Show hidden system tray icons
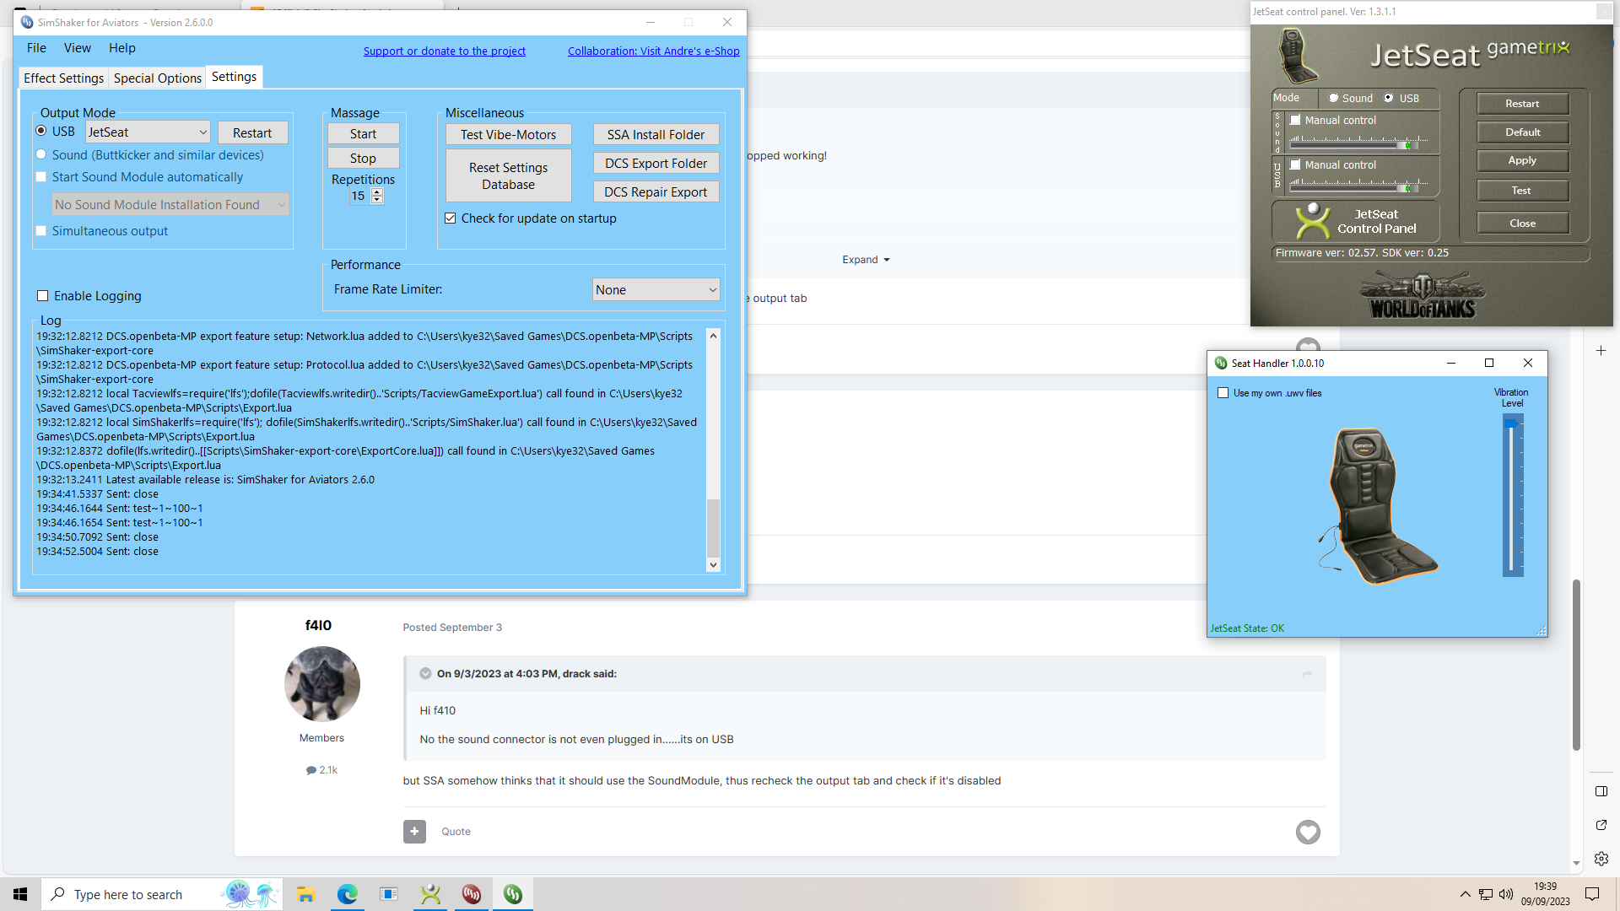Viewport: 1620px width, 911px height. coord(1465,894)
